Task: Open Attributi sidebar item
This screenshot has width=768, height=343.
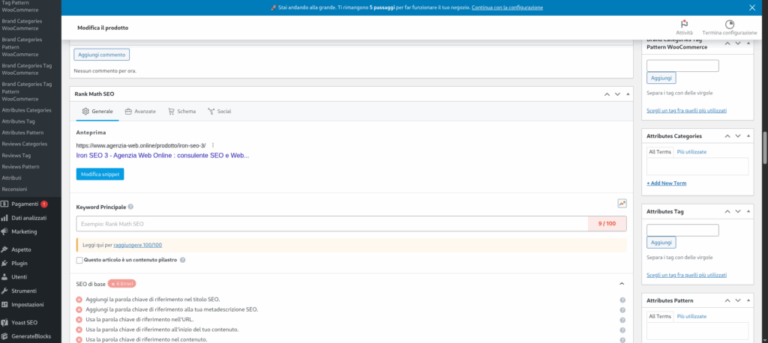Action: [11, 177]
